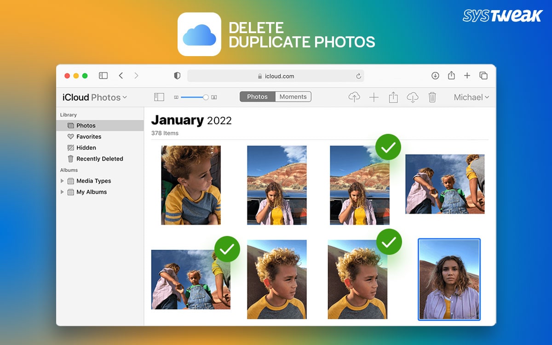The width and height of the screenshot is (552, 345).
Task: Click download from iCloud icon
Action: coord(413,97)
